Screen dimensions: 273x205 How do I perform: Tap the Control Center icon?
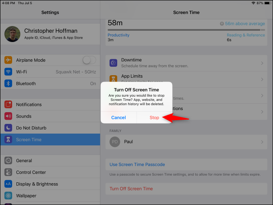[x=8, y=172]
